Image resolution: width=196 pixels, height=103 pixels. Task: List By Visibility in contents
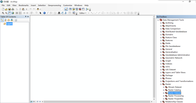click(x=8, y=20)
